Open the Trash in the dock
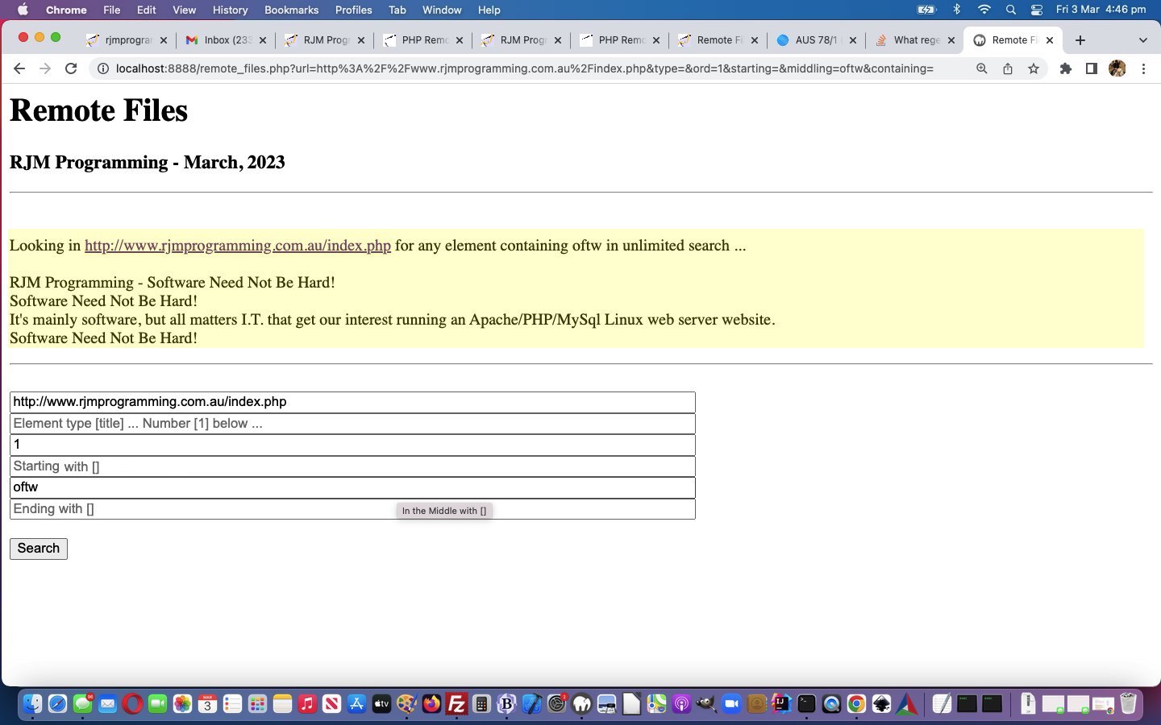The height and width of the screenshot is (725, 1161). 1128,704
